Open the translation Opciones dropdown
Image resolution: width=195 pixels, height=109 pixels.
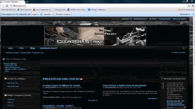click(x=185, y=14)
